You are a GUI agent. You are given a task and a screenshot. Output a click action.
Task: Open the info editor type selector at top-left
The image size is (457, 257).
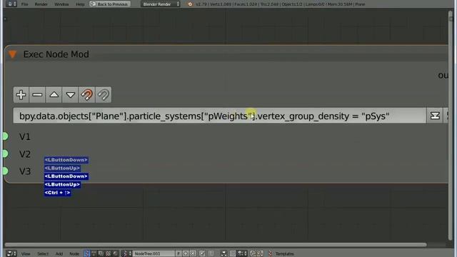pyautogui.click(x=11, y=4)
